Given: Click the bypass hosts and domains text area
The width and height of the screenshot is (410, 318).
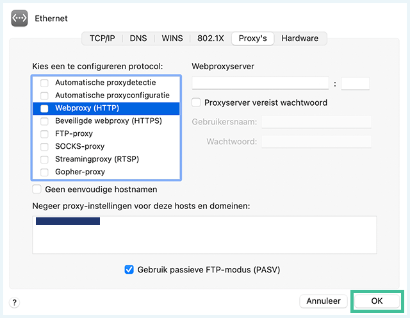Looking at the screenshot, I should [204, 235].
